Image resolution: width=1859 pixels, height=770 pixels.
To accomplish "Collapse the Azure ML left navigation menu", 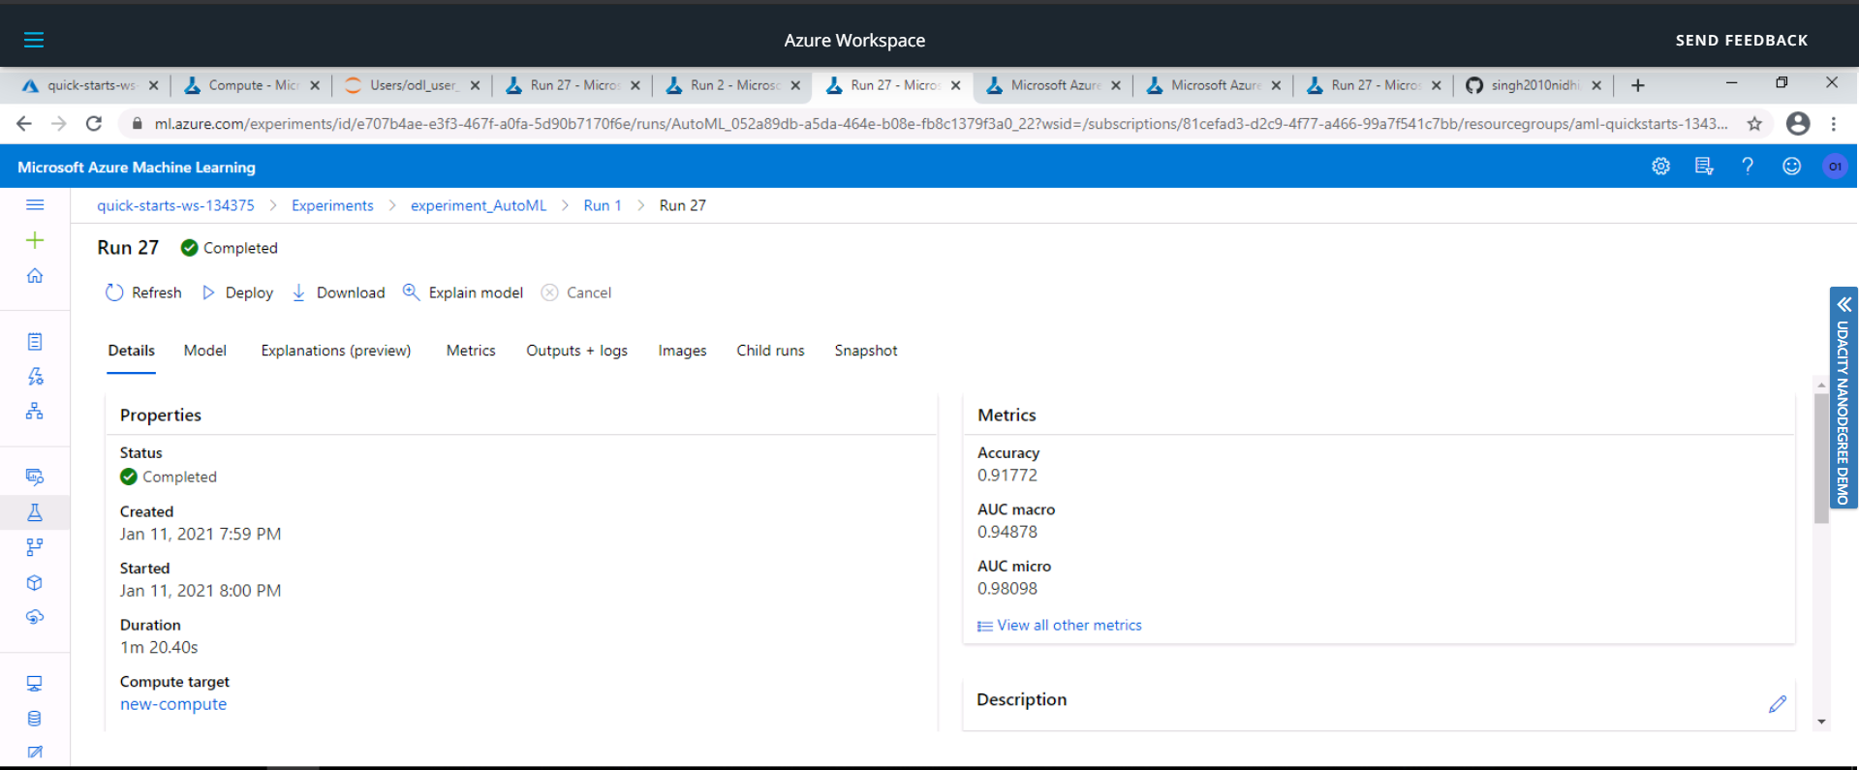I will [x=35, y=204].
